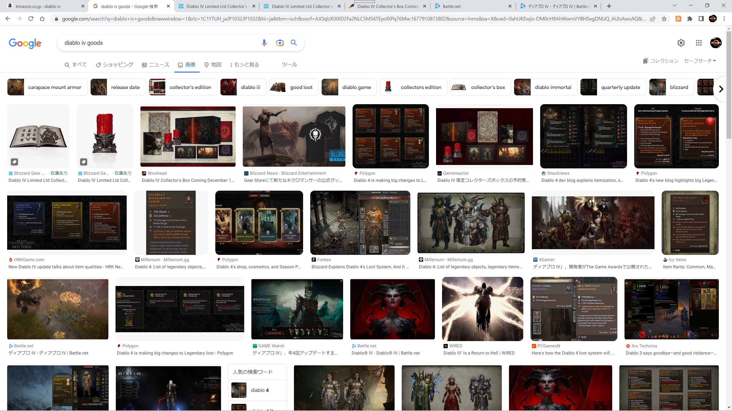Click the Google account avatar on the page
Image resolution: width=732 pixels, height=411 pixels.
click(x=716, y=43)
